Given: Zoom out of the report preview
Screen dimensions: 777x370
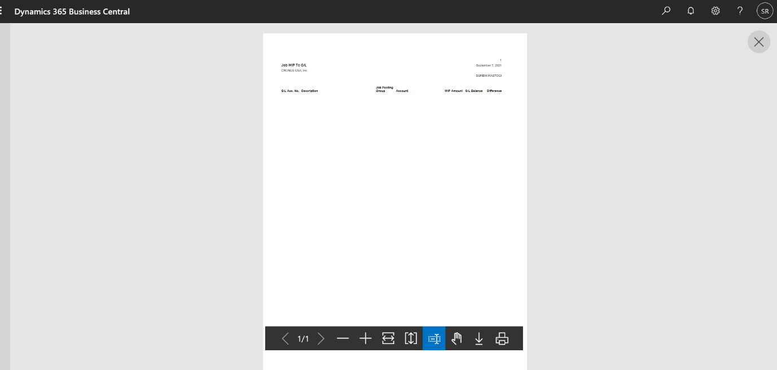Looking at the screenshot, I should tap(343, 338).
